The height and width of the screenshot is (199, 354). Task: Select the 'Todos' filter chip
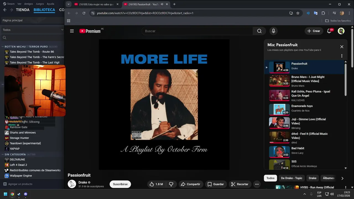pos(270,178)
